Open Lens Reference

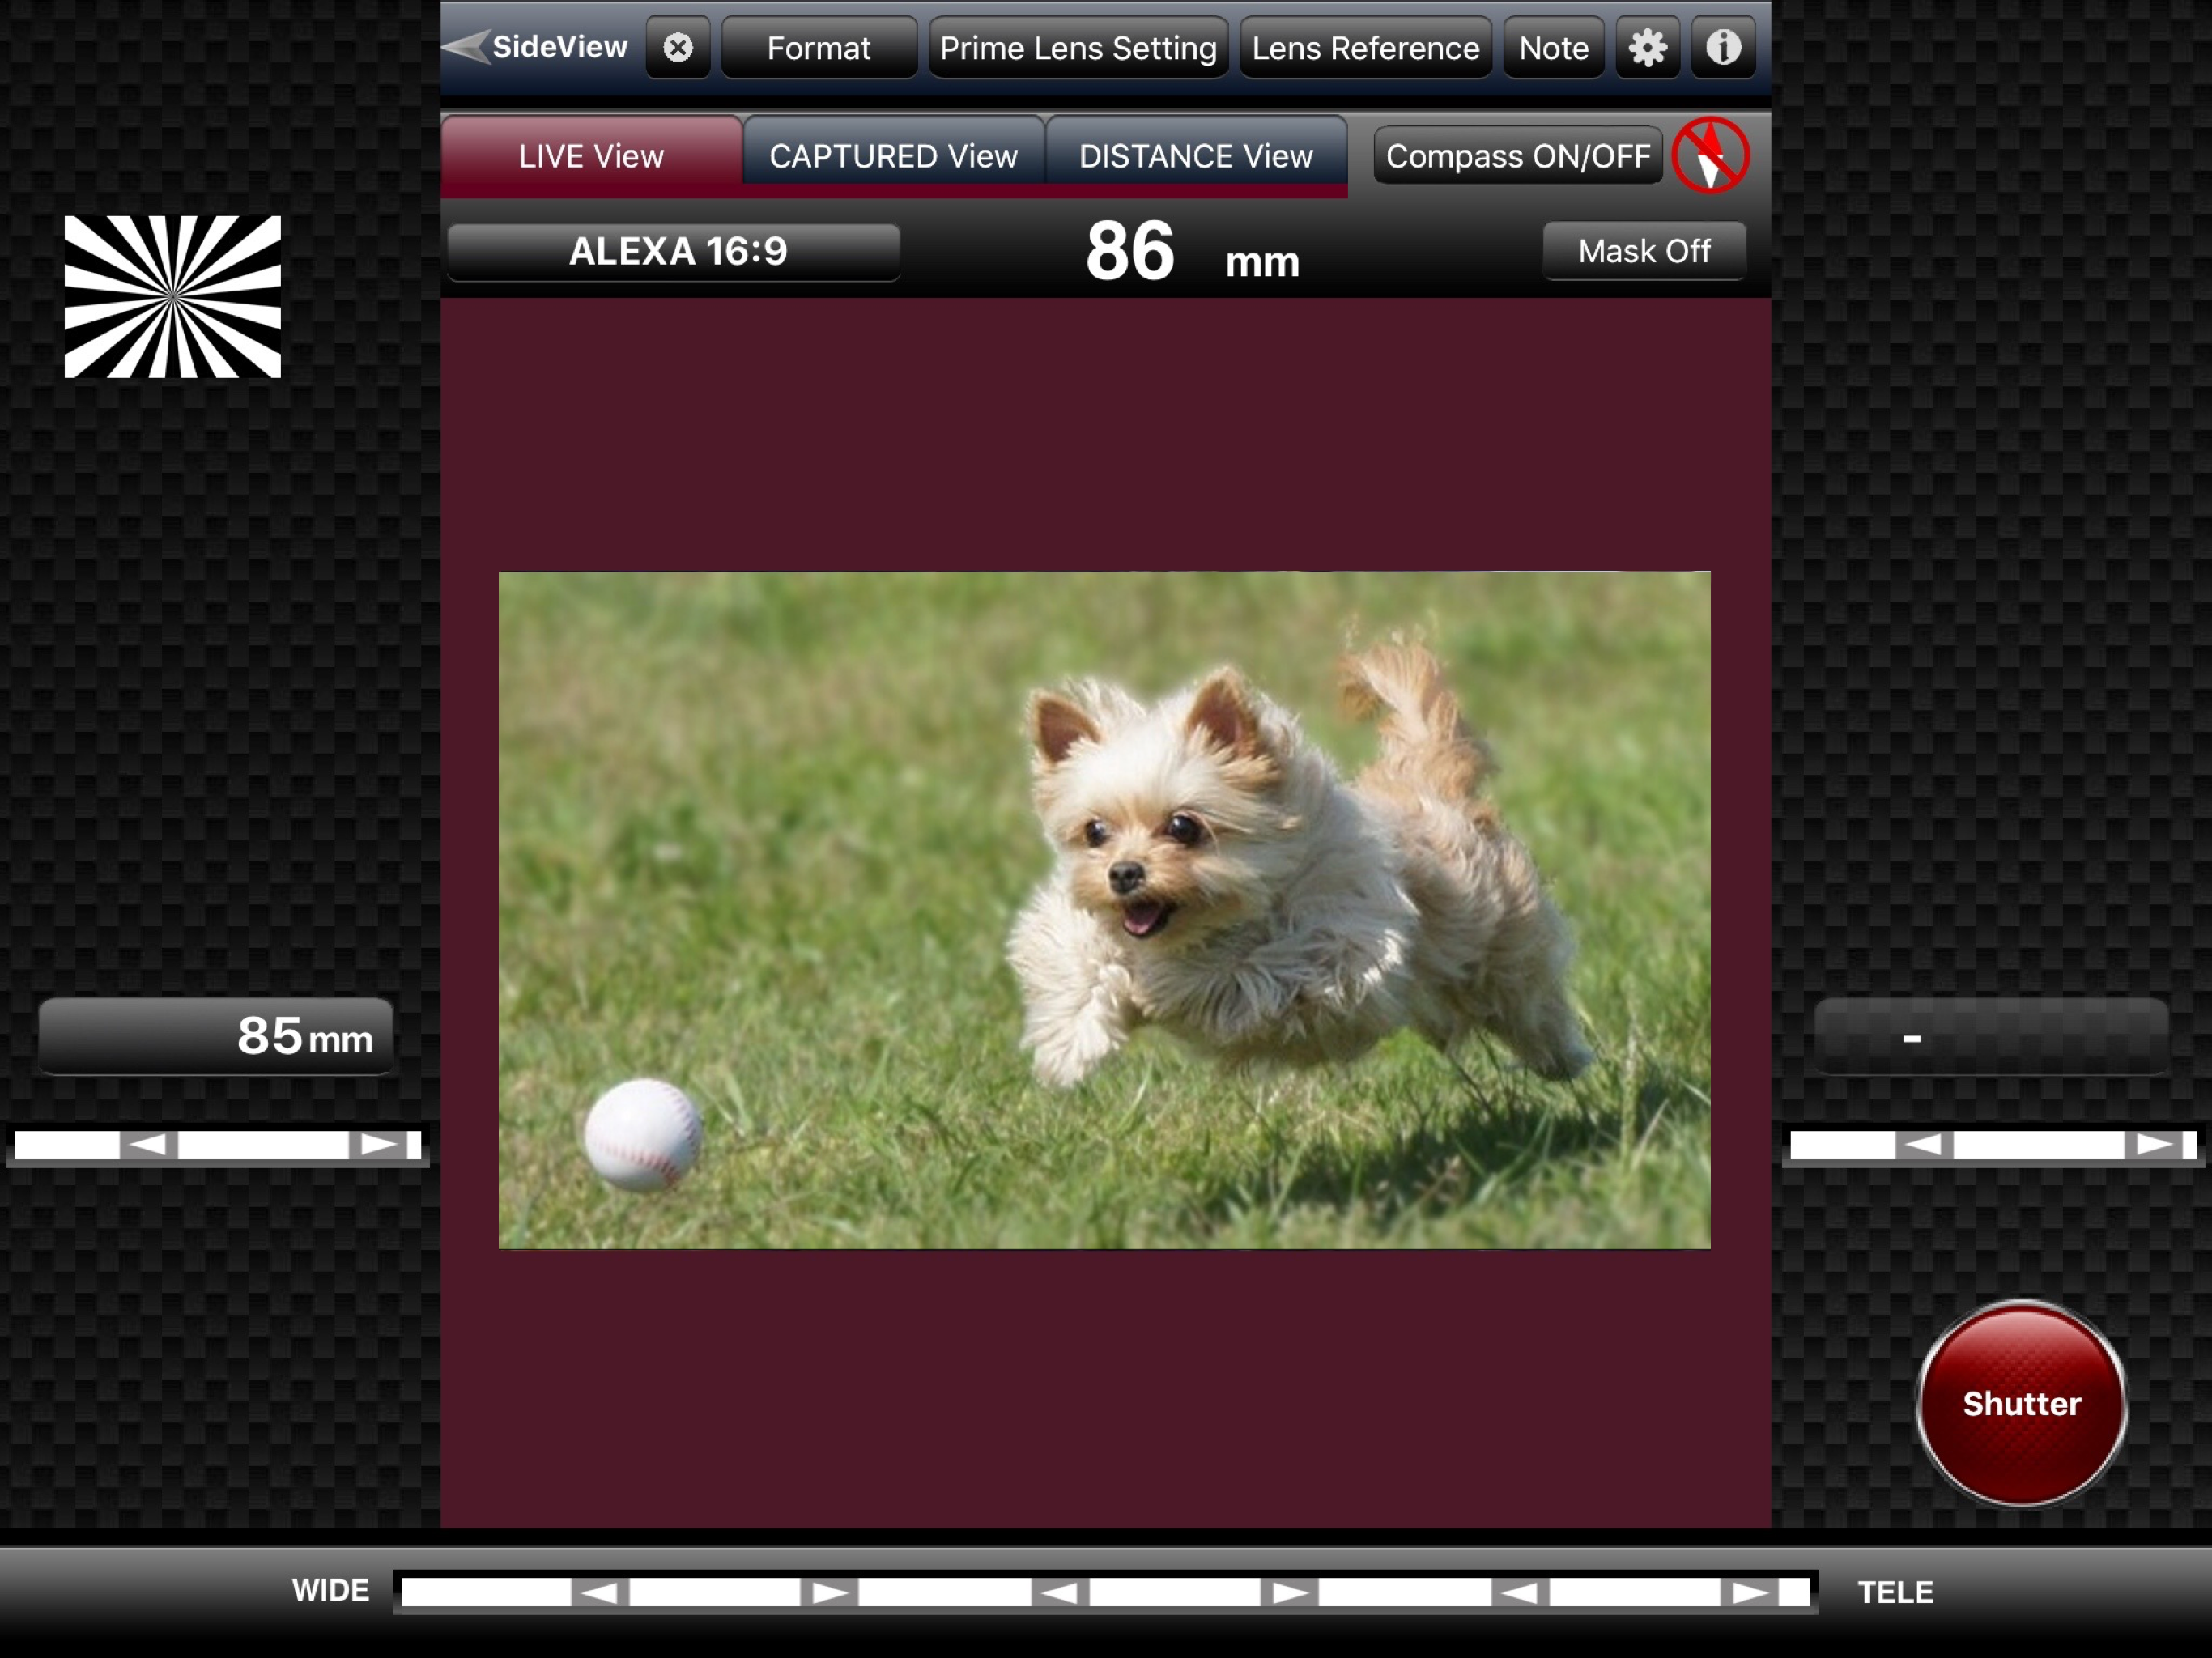pyautogui.click(x=1364, y=48)
